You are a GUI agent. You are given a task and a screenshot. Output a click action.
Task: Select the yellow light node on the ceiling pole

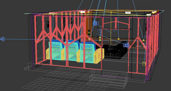(x=111, y=12)
